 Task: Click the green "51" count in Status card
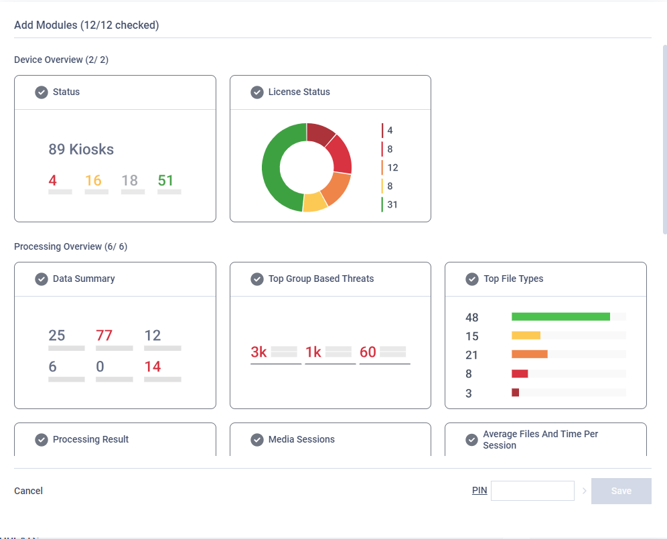pyautogui.click(x=165, y=180)
